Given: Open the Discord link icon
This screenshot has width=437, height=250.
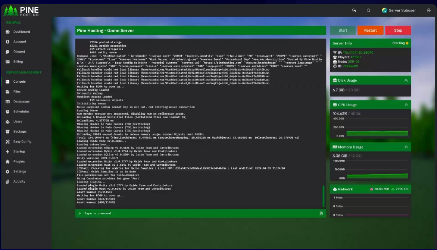Looking at the screenshot, I should click(x=7, y=52).
